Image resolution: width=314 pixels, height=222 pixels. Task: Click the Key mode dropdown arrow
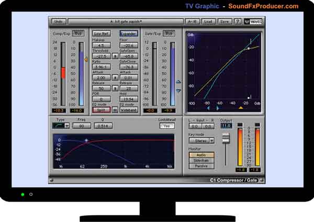coord(211,141)
